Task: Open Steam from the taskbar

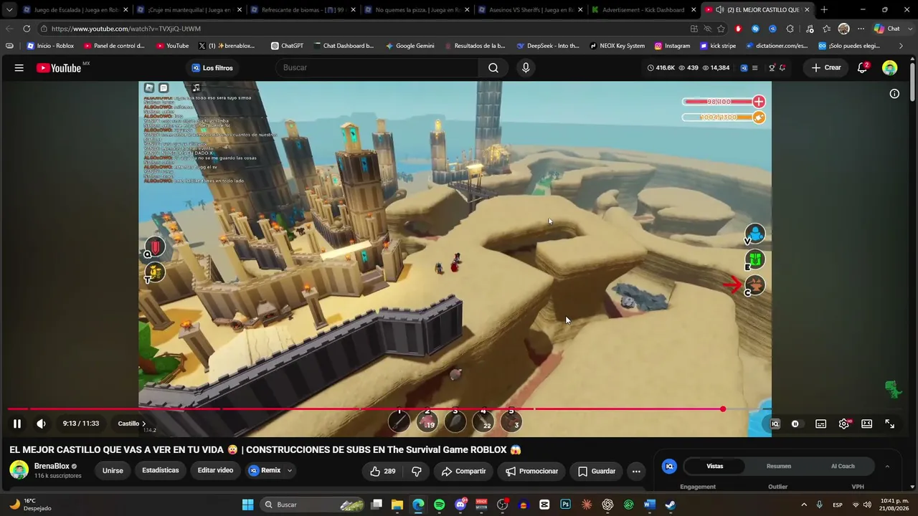Action: pos(670,505)
